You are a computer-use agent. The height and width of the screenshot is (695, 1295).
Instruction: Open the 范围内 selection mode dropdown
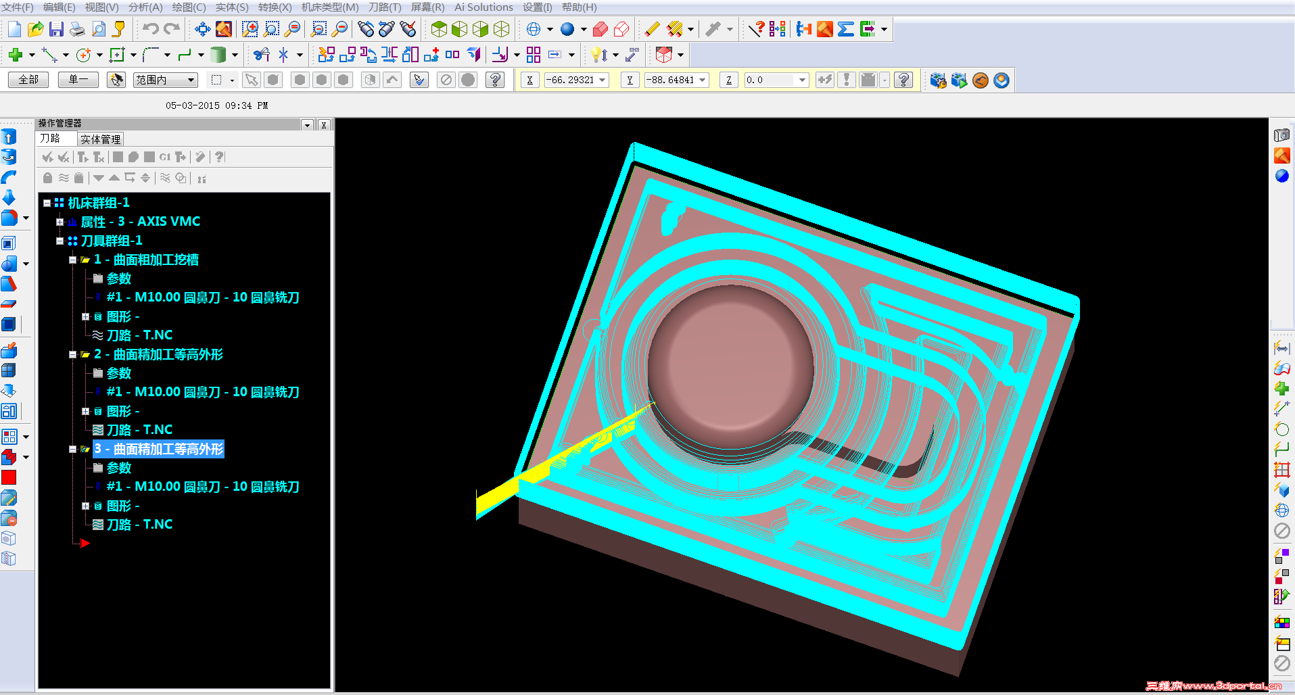(x=191, y=80)
